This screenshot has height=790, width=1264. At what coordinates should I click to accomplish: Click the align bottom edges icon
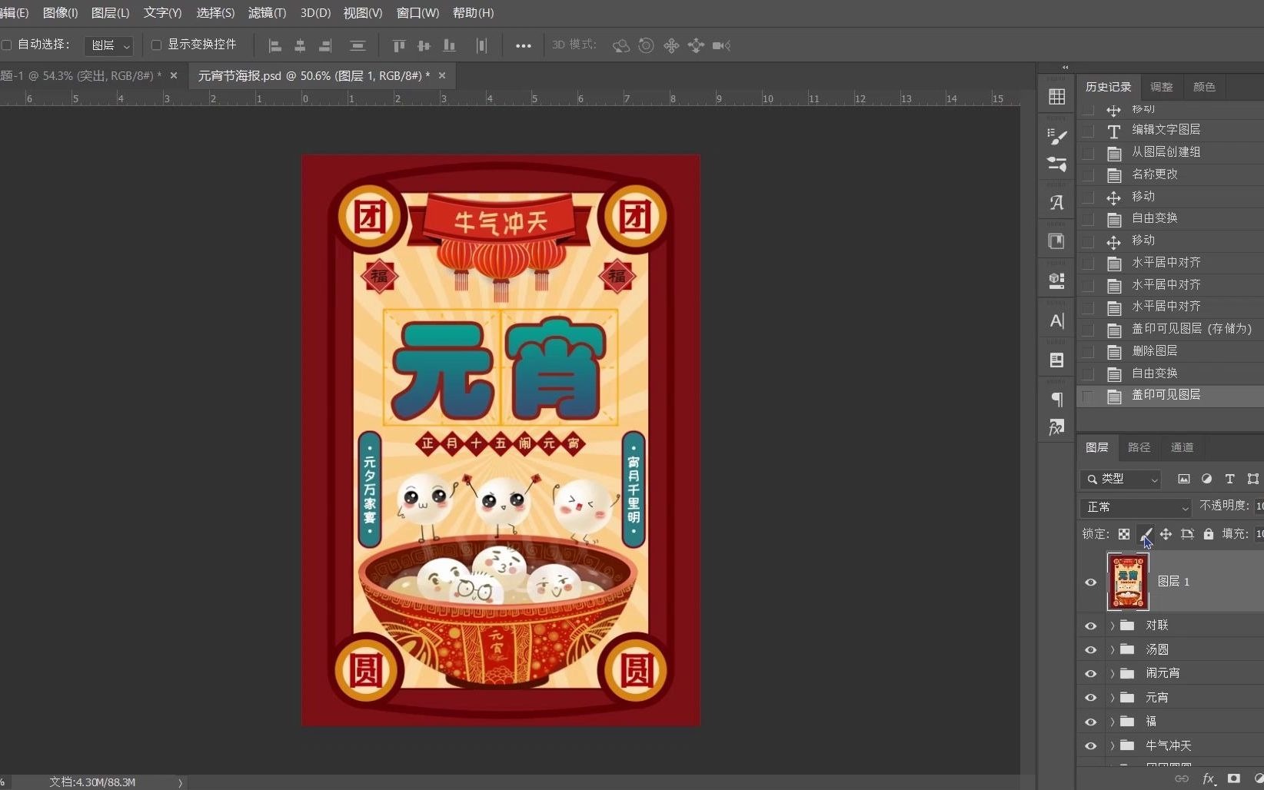[449, 45]
